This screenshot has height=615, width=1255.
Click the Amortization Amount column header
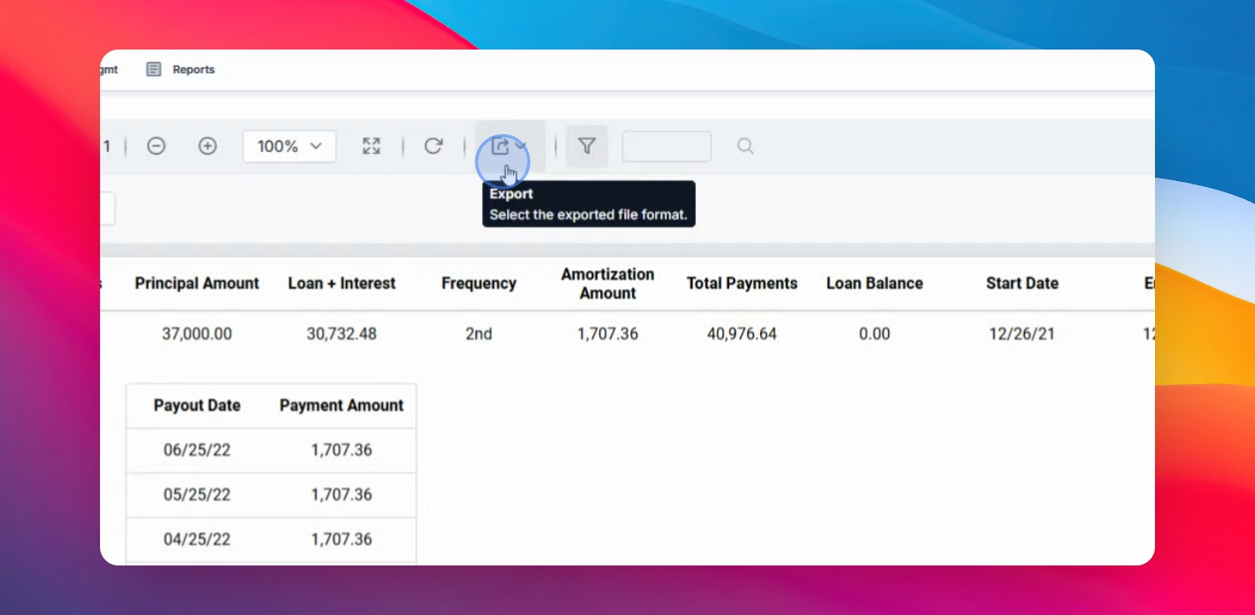click(608, 284)
